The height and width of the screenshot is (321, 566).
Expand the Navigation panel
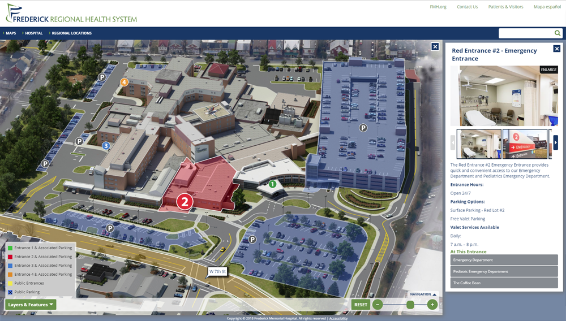pyautogui.click(x=423, y=294)
